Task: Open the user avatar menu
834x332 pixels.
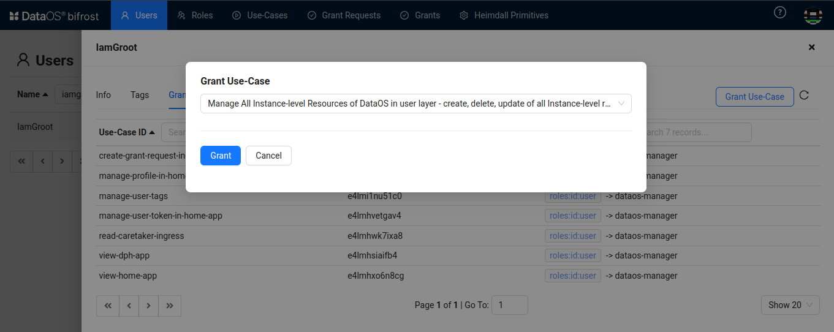Action: 813,15
